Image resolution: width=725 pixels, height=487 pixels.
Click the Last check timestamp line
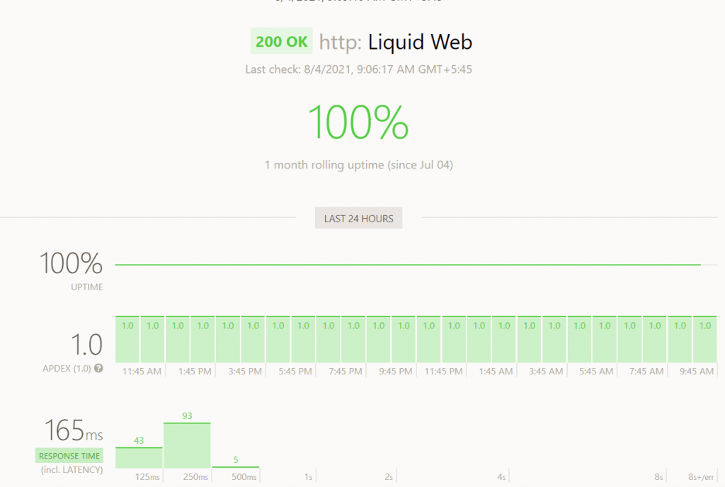point(358,69)
